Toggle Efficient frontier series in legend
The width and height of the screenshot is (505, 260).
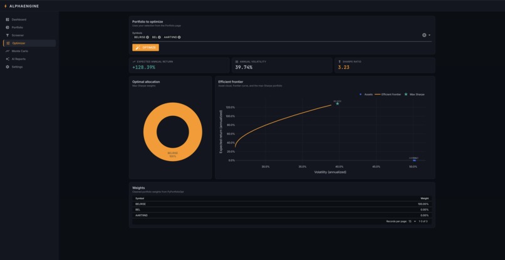click(388, 95)
